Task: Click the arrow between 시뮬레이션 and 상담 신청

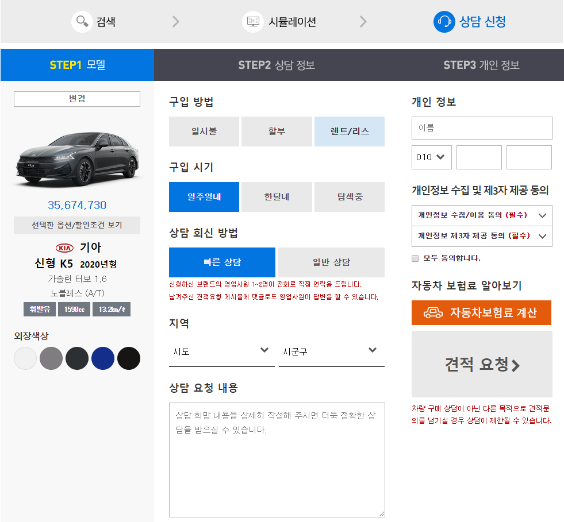Action: [363, 22]
